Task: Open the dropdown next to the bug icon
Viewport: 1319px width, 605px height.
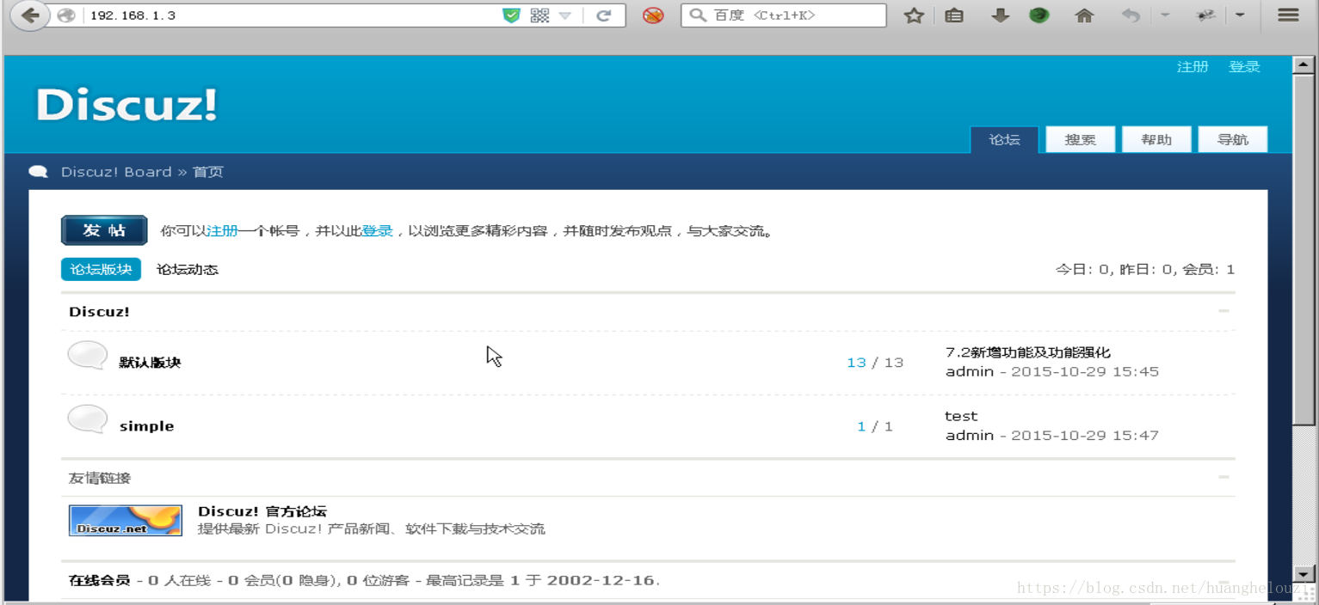Action: (1240, 15)
